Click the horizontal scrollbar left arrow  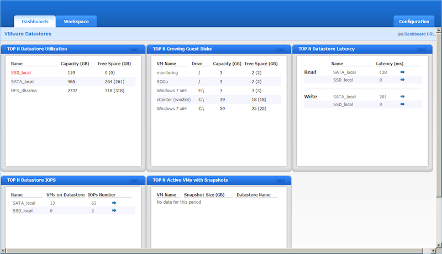tap(3, 251)
